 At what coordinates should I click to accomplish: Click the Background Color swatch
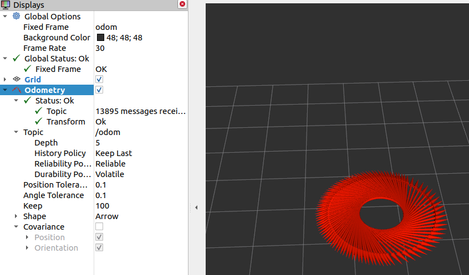point(100,38)
